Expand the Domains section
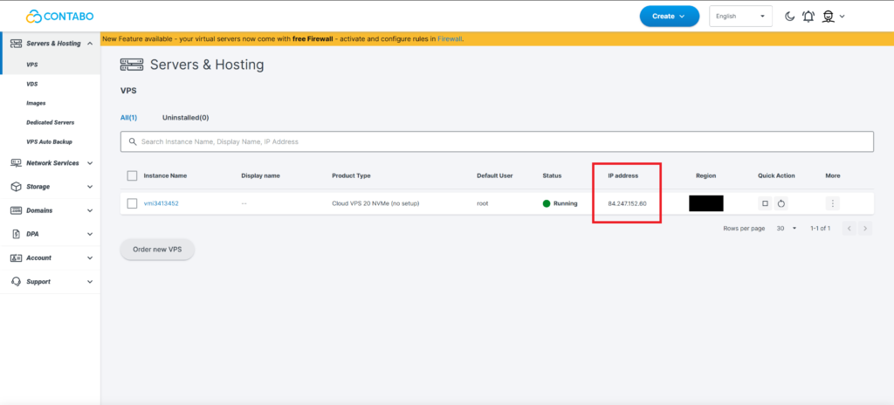The height and width of the screenshot is (405, 894). pos(90,210)
